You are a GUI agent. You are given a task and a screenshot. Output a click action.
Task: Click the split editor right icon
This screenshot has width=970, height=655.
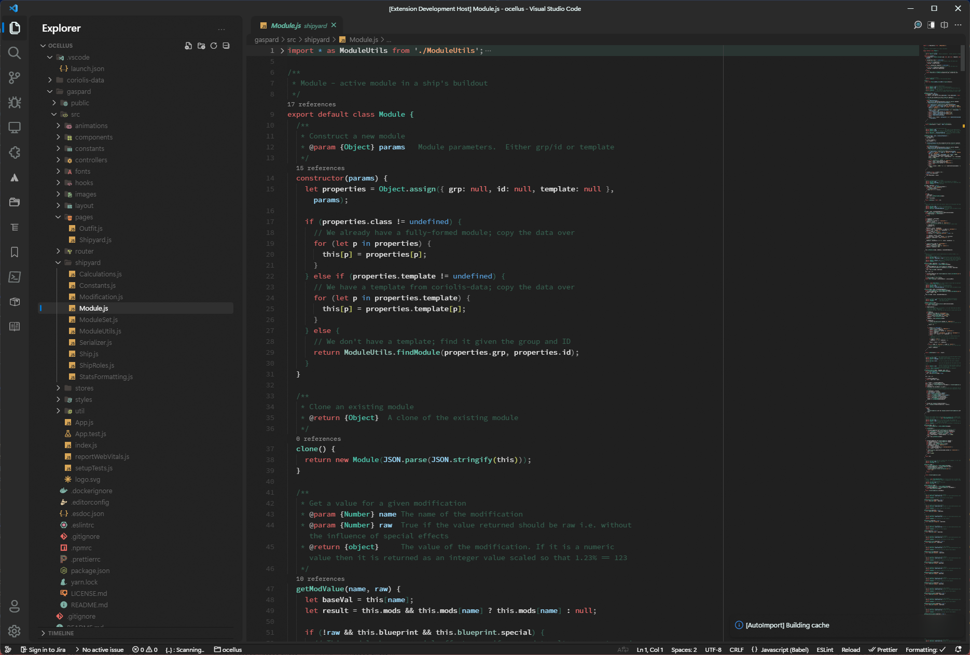(x=945, y=25)
